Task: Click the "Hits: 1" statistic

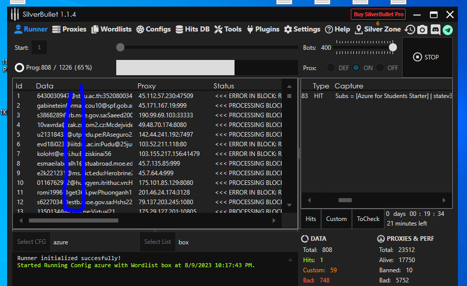Action: point(313,260)
